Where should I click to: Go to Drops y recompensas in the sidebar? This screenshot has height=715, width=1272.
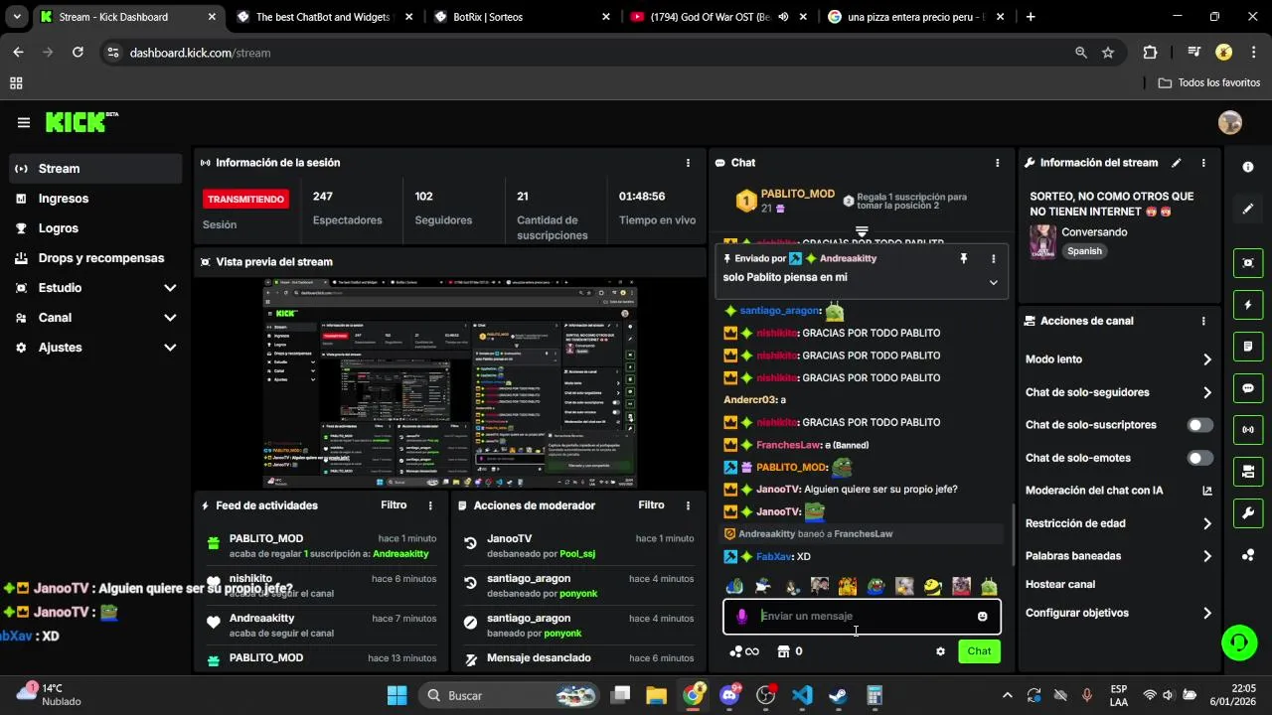96,258
